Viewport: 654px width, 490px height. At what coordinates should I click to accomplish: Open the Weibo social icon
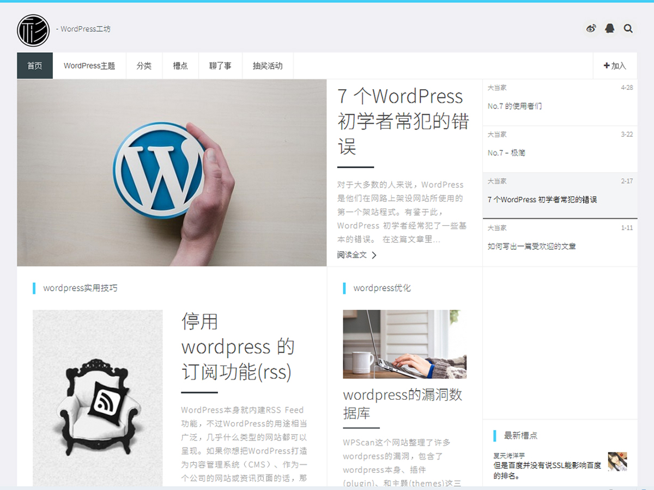[x=591, y=29]
